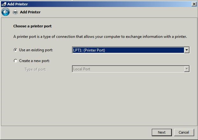Viewport: 198px width, 140px height.
Task: Select the Create a new port radio button
Action: 16,61
